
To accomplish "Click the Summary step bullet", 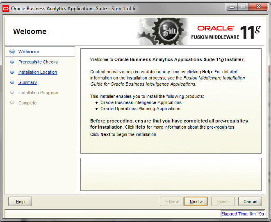I will (x=12, y=82).
